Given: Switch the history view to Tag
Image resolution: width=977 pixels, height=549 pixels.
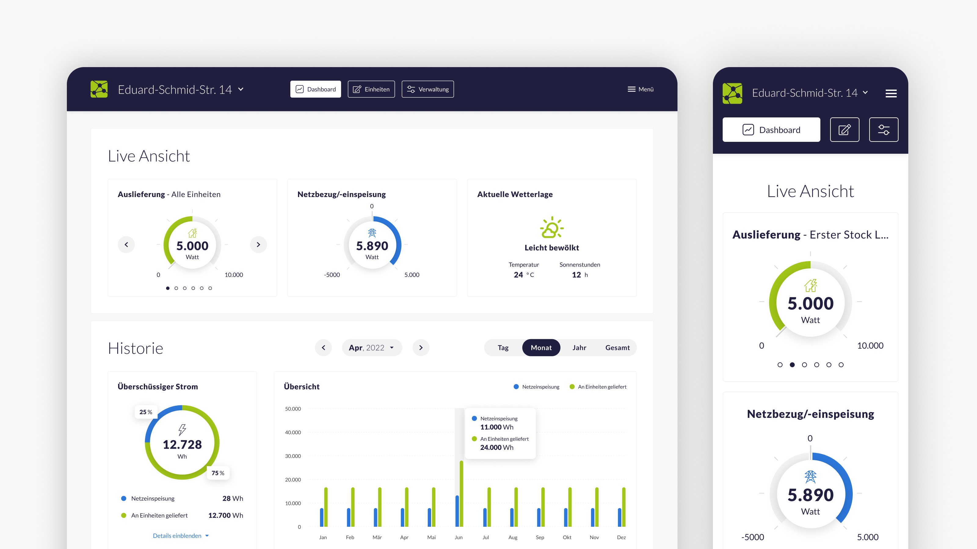Looking at the screenshot, I should pyautogui.click(x=503, y=347).
